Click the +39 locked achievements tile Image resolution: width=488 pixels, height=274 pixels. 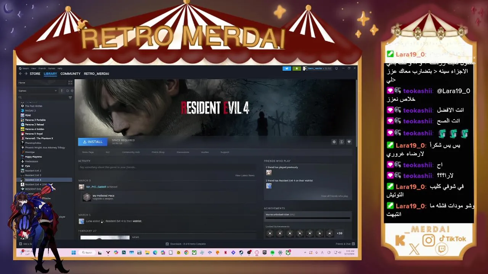[339, 233]
